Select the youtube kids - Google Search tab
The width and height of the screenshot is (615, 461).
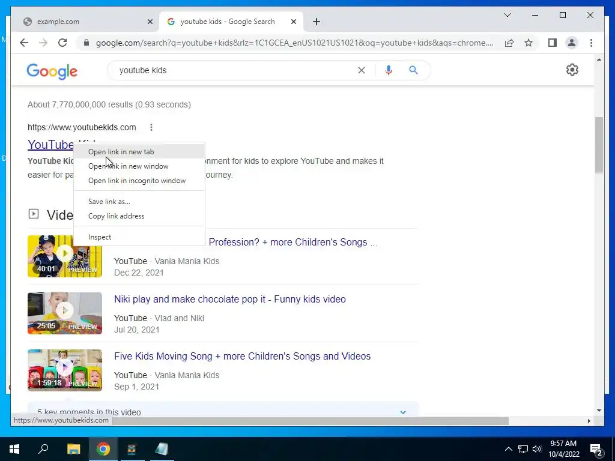pyautogui.click(x=231, y=22)
